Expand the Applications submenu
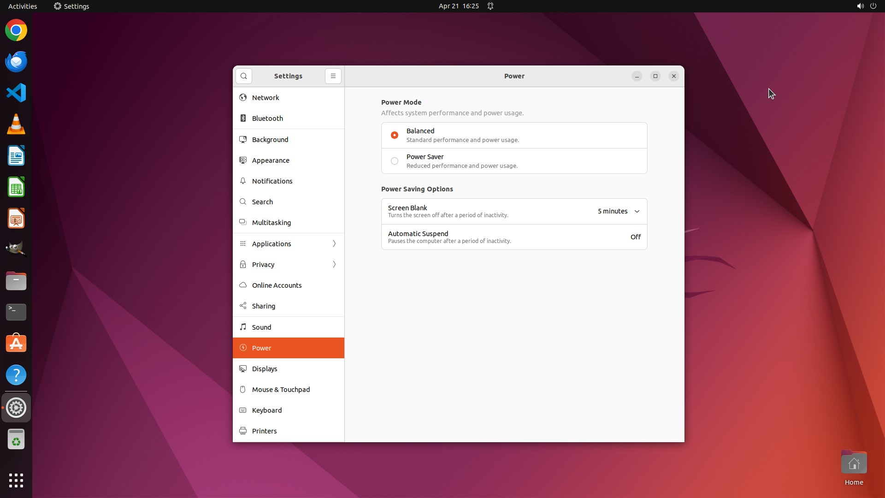The width and height of the screenshot is (885, 498). point(288,244)
